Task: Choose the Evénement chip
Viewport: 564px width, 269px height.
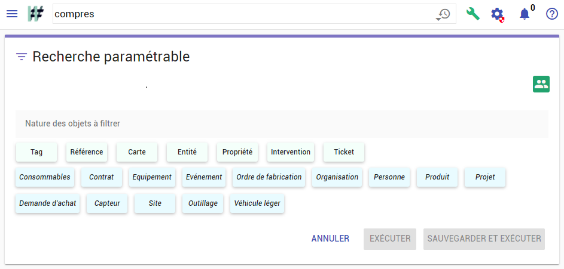Action: tap(204, 177)
